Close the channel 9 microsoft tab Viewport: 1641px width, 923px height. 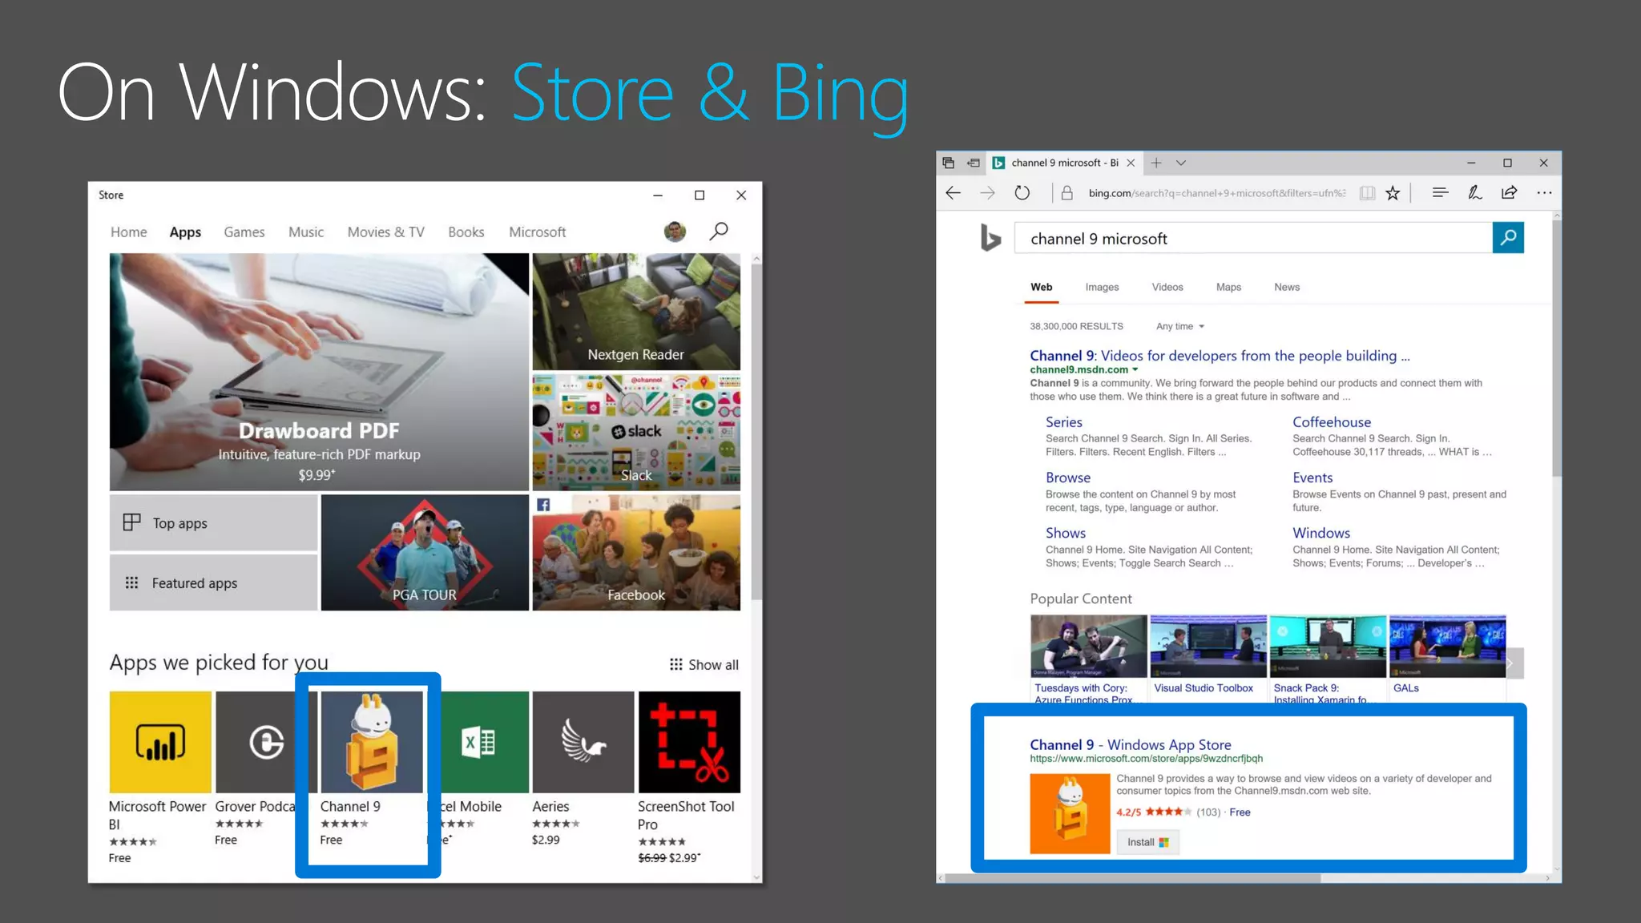tap(1131, 163)
